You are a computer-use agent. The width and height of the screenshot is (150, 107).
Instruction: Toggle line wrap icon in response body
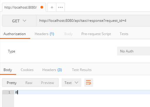[89, 83]
